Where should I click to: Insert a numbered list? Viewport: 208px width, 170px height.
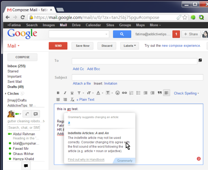(x=131, y=93)
